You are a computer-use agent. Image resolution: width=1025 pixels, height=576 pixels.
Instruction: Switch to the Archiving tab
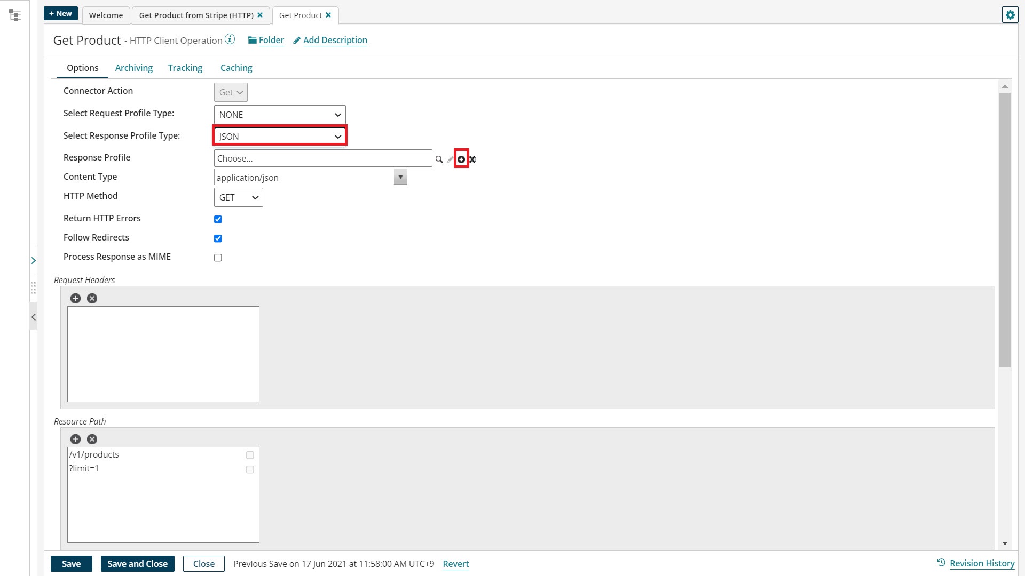(133, 68)
